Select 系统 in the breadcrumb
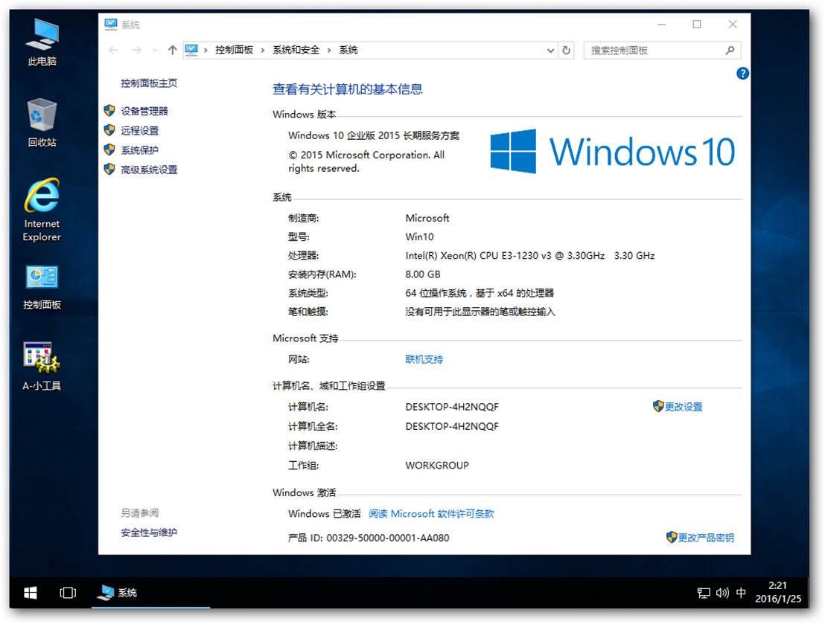The image size is (825, 624). pos(348,50)
